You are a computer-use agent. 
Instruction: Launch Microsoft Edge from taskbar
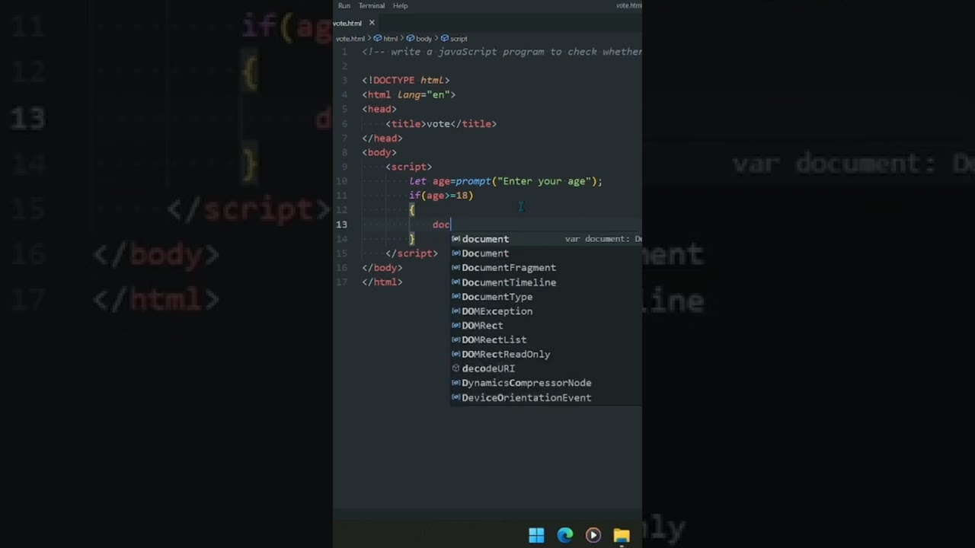[564, 535]
